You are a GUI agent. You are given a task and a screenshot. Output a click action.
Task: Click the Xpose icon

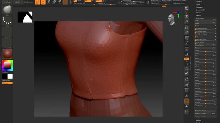click(x=187, y=112)
